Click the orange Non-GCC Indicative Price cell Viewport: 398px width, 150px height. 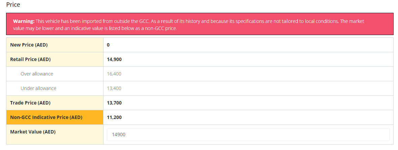click(x=55, y=117)
